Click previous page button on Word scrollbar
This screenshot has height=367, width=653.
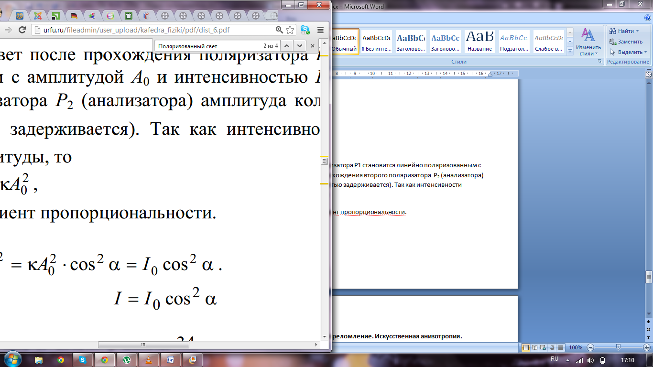648,323
